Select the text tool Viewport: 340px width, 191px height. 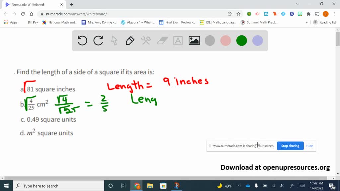(x=178, y=40)
